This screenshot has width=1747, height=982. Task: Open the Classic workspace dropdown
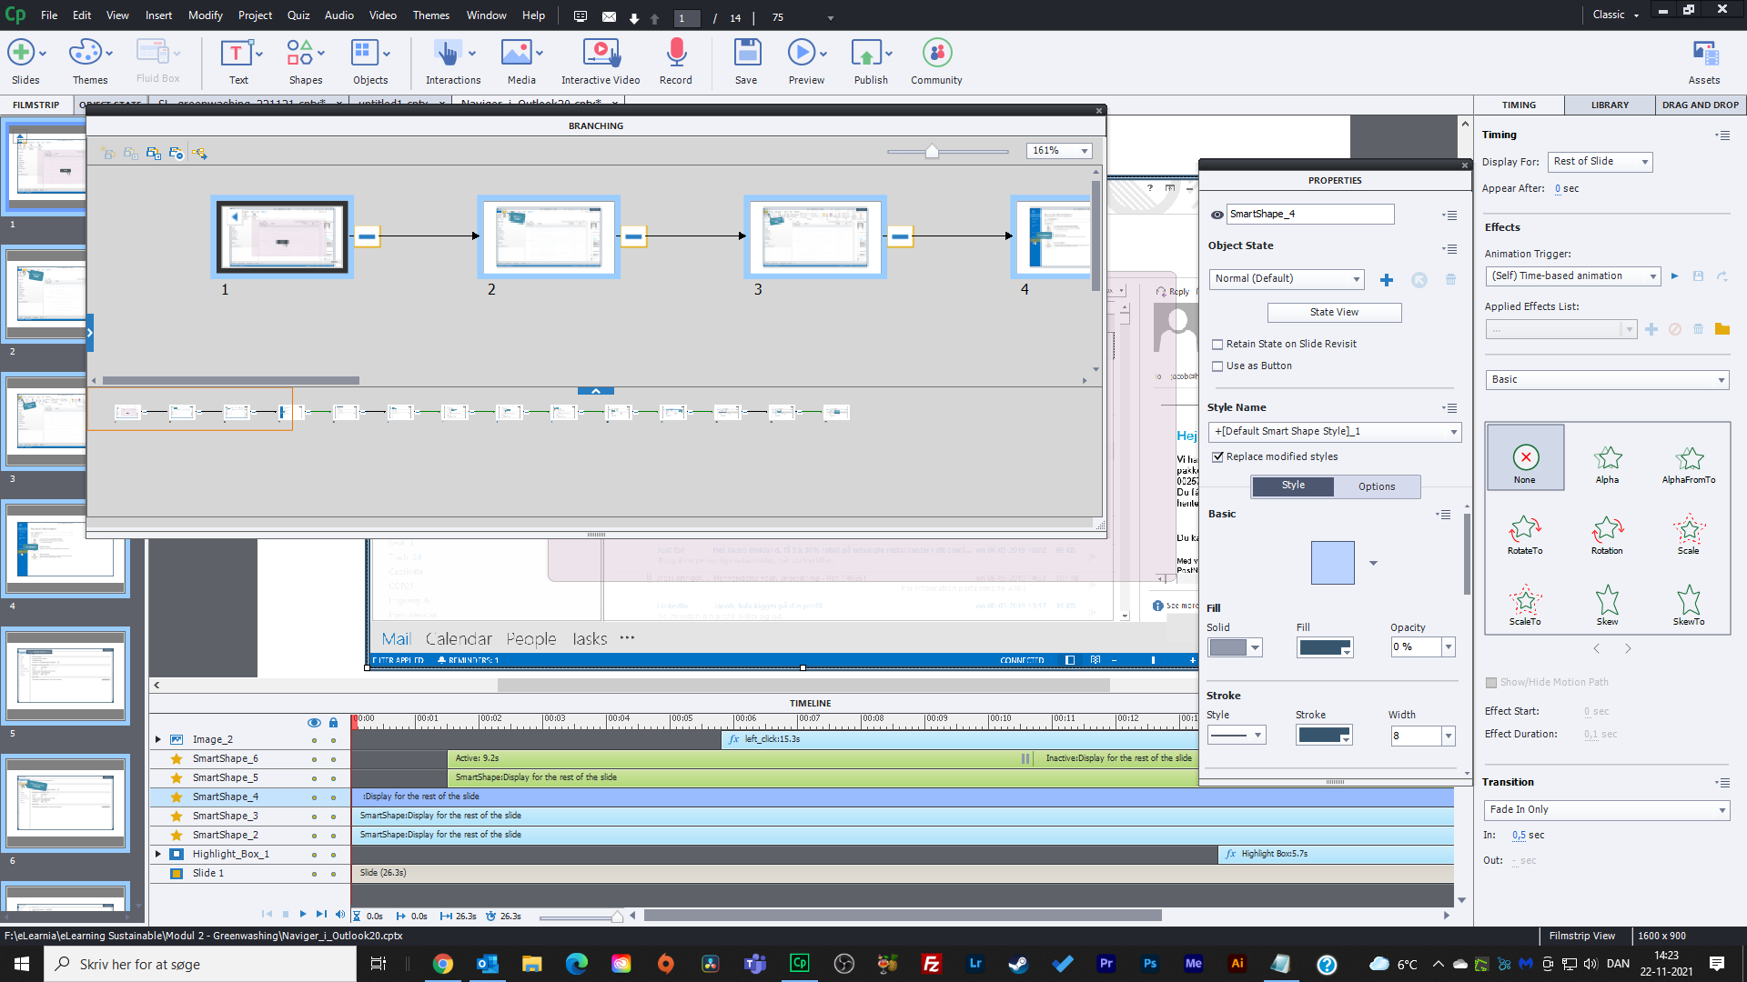[x=1616, y=15]
